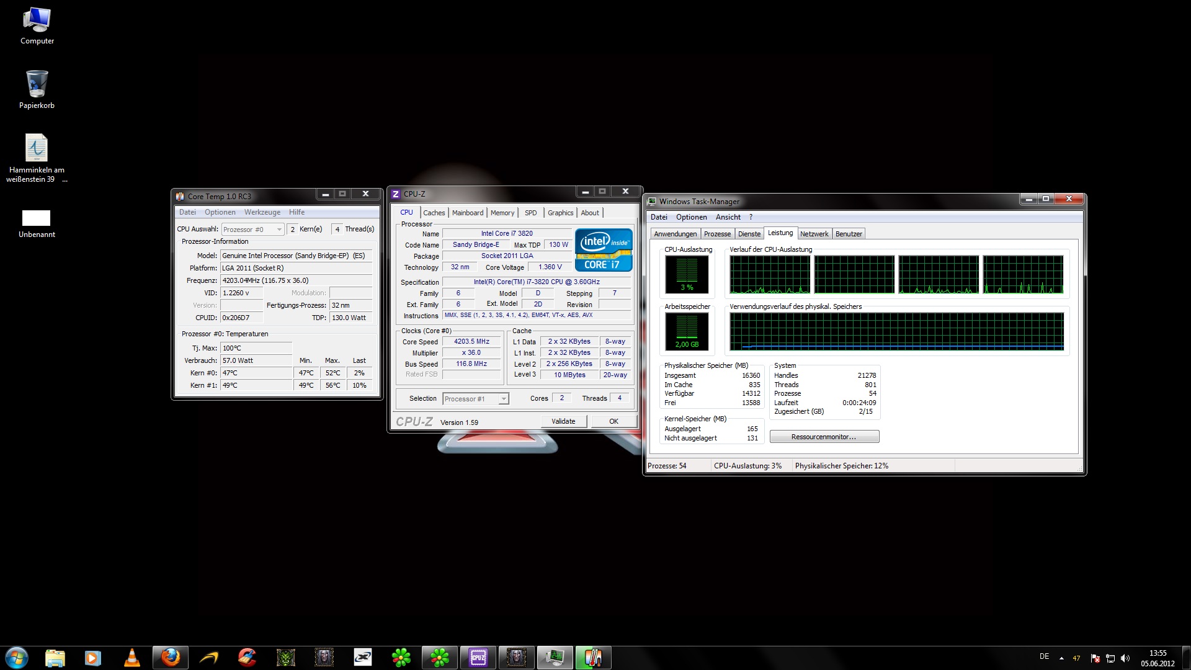Image resolution: width=1191 pixels, height=670 pixels.
Task: Click the white X logo taskbar icon
Action: tap(362, 658)
